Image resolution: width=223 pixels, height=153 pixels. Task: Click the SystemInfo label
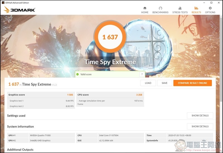click(x=152, y=140)
